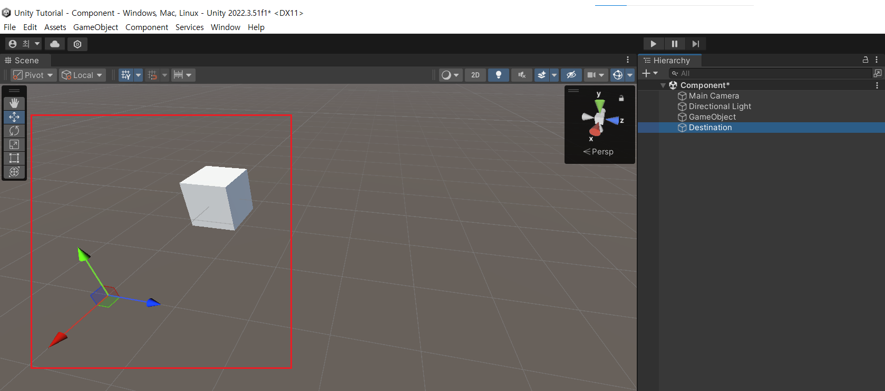Open the Component menu

147,27
